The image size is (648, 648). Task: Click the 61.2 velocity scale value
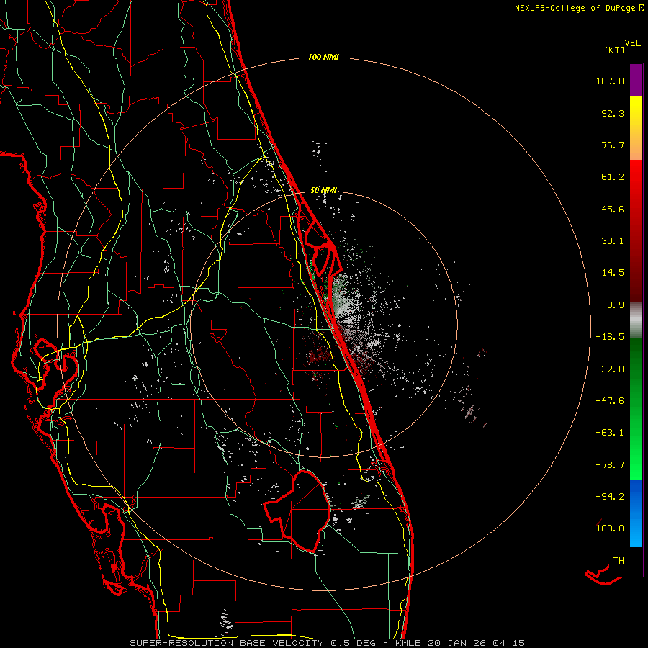pos(613,177)
